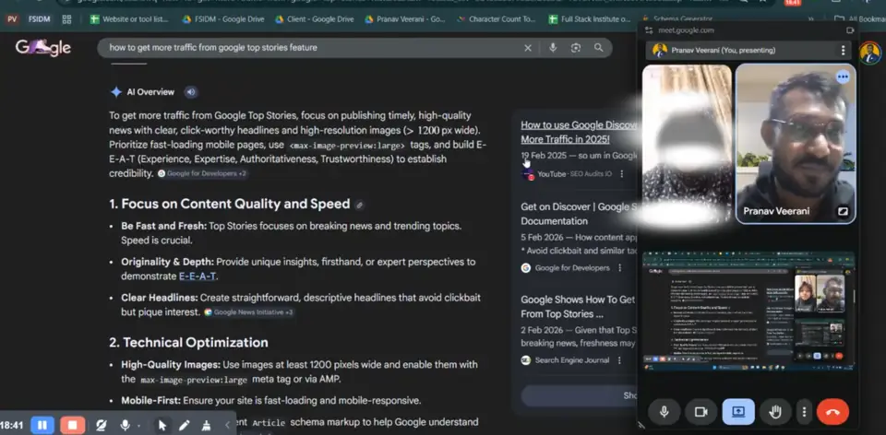
Task: Click the Show more sources button
Action: tap(580, 395)
